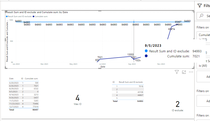Click the 500 data label on chart
The image size is (210, 121).
point(97,60)
